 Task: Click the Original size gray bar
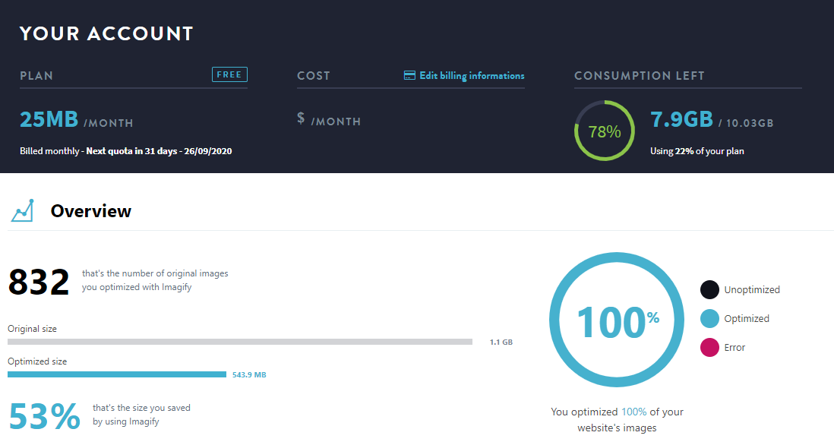240,342
